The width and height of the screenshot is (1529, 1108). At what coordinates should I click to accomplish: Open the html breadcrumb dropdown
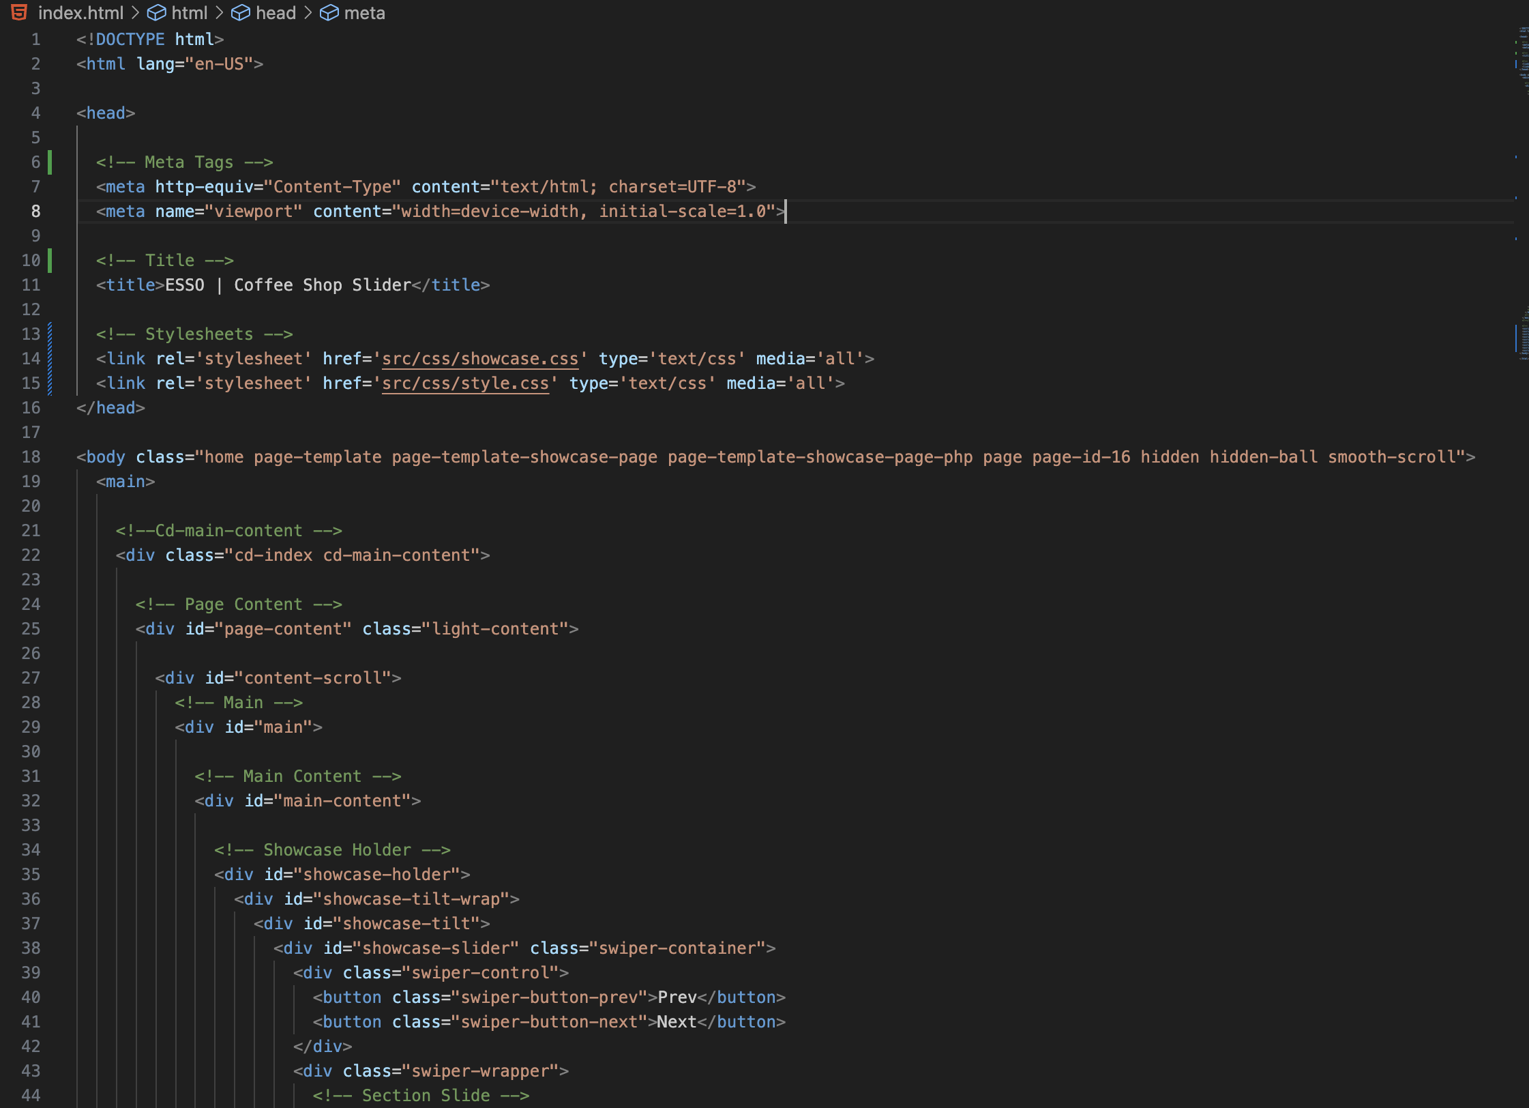(189, 13)
